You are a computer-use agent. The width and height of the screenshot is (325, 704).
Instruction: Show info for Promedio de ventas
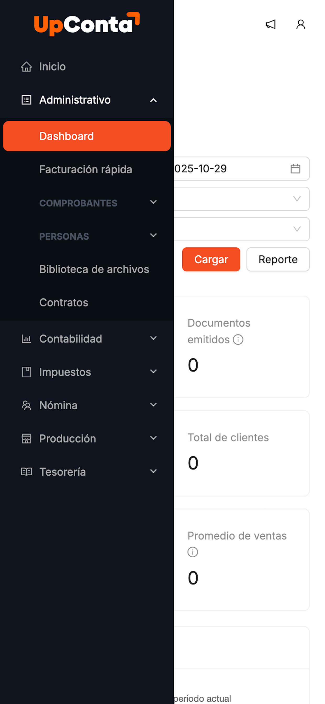click(x=193, y=552)
